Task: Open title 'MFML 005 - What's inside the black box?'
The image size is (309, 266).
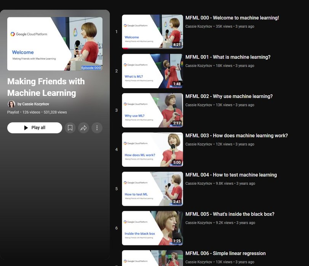Action: (x=230, y=214)
